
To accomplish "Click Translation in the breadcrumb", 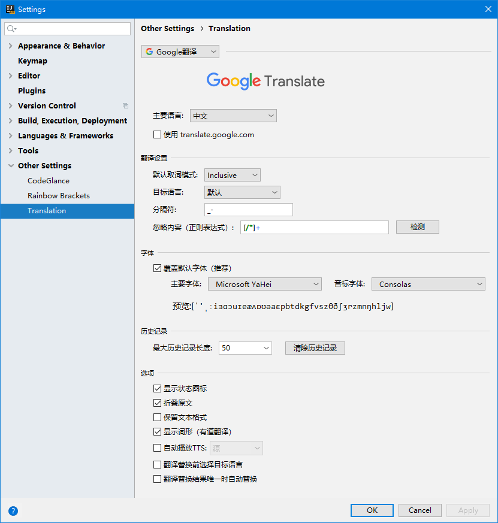I will pyautogui.click(x=230, y=29).
